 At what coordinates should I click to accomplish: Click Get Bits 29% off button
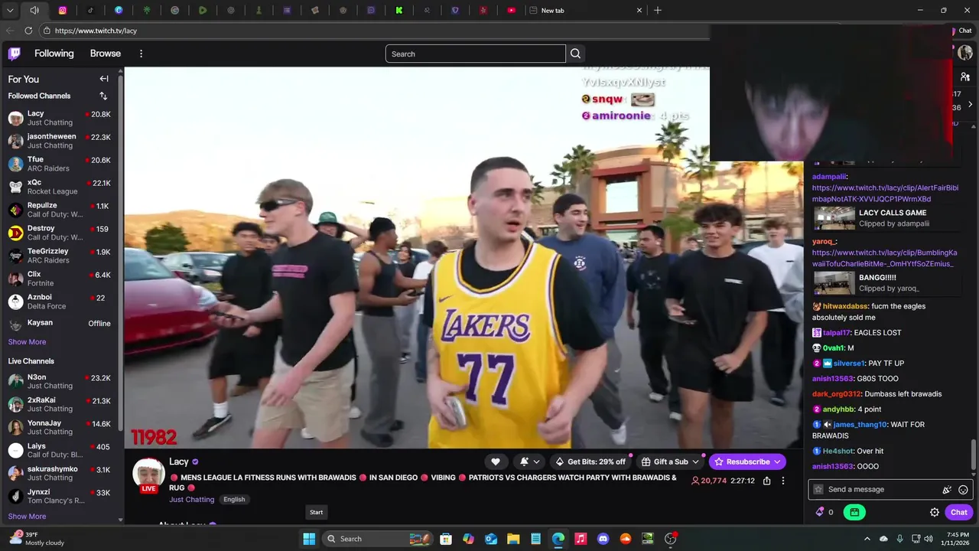click(x=590, y=461)
